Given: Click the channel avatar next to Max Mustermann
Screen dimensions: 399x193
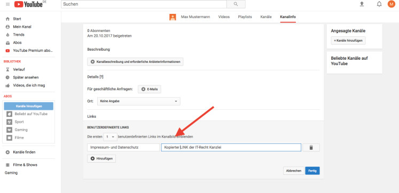Looking at the screenshot, I should pyautogui.click(x=173, y=17).
